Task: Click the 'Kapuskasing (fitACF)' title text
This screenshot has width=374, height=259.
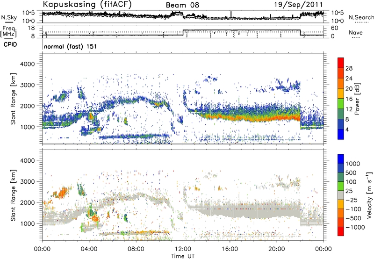Action: [87, 4]
